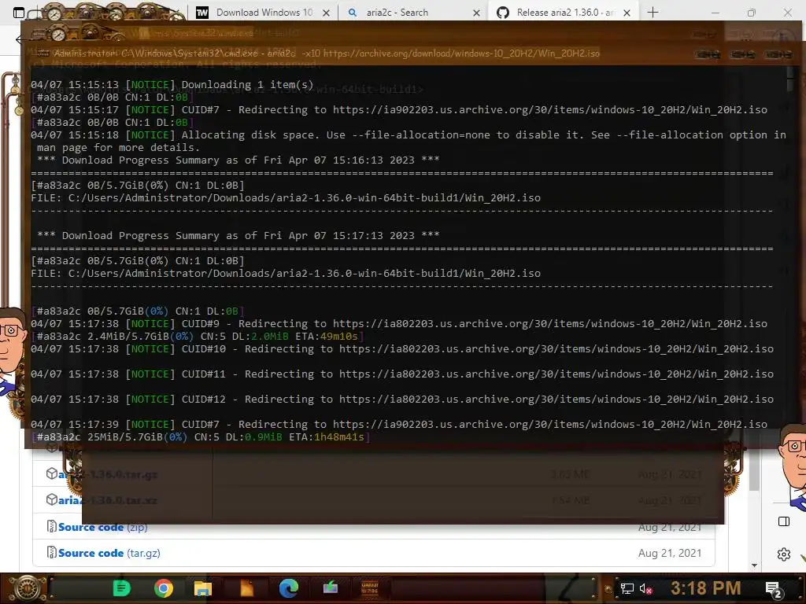
Task: Click the cmd window scrollbar thumb
Action: pos(790,79)
